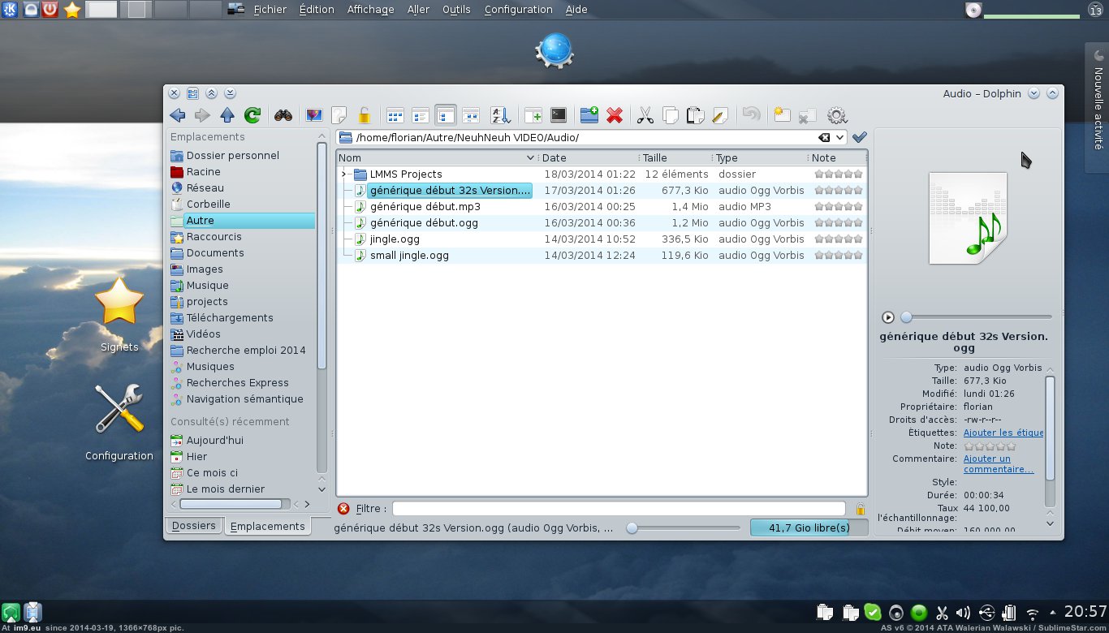
Task: Click the green Reload icon in toolbar
Action: coord(252,115)
